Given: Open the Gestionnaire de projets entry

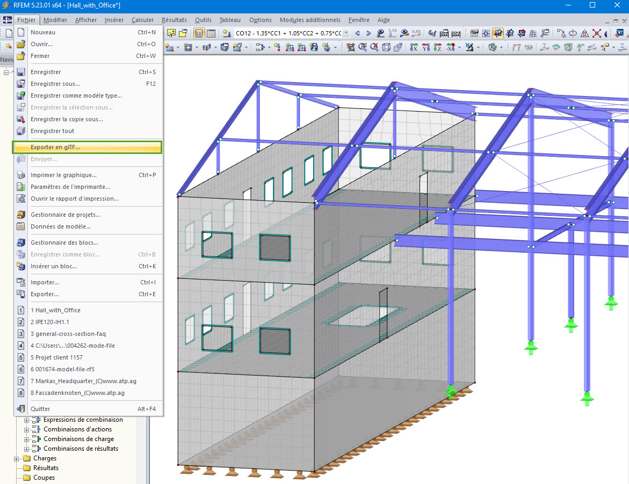Looking at the screenshot, I should [x=66, y=214].
